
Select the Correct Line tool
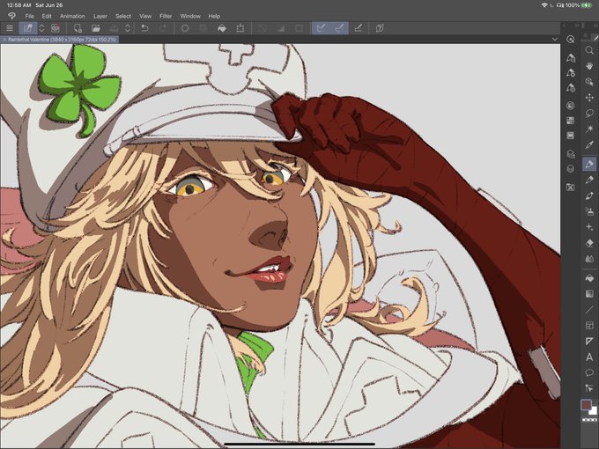(x=589, y=388)
